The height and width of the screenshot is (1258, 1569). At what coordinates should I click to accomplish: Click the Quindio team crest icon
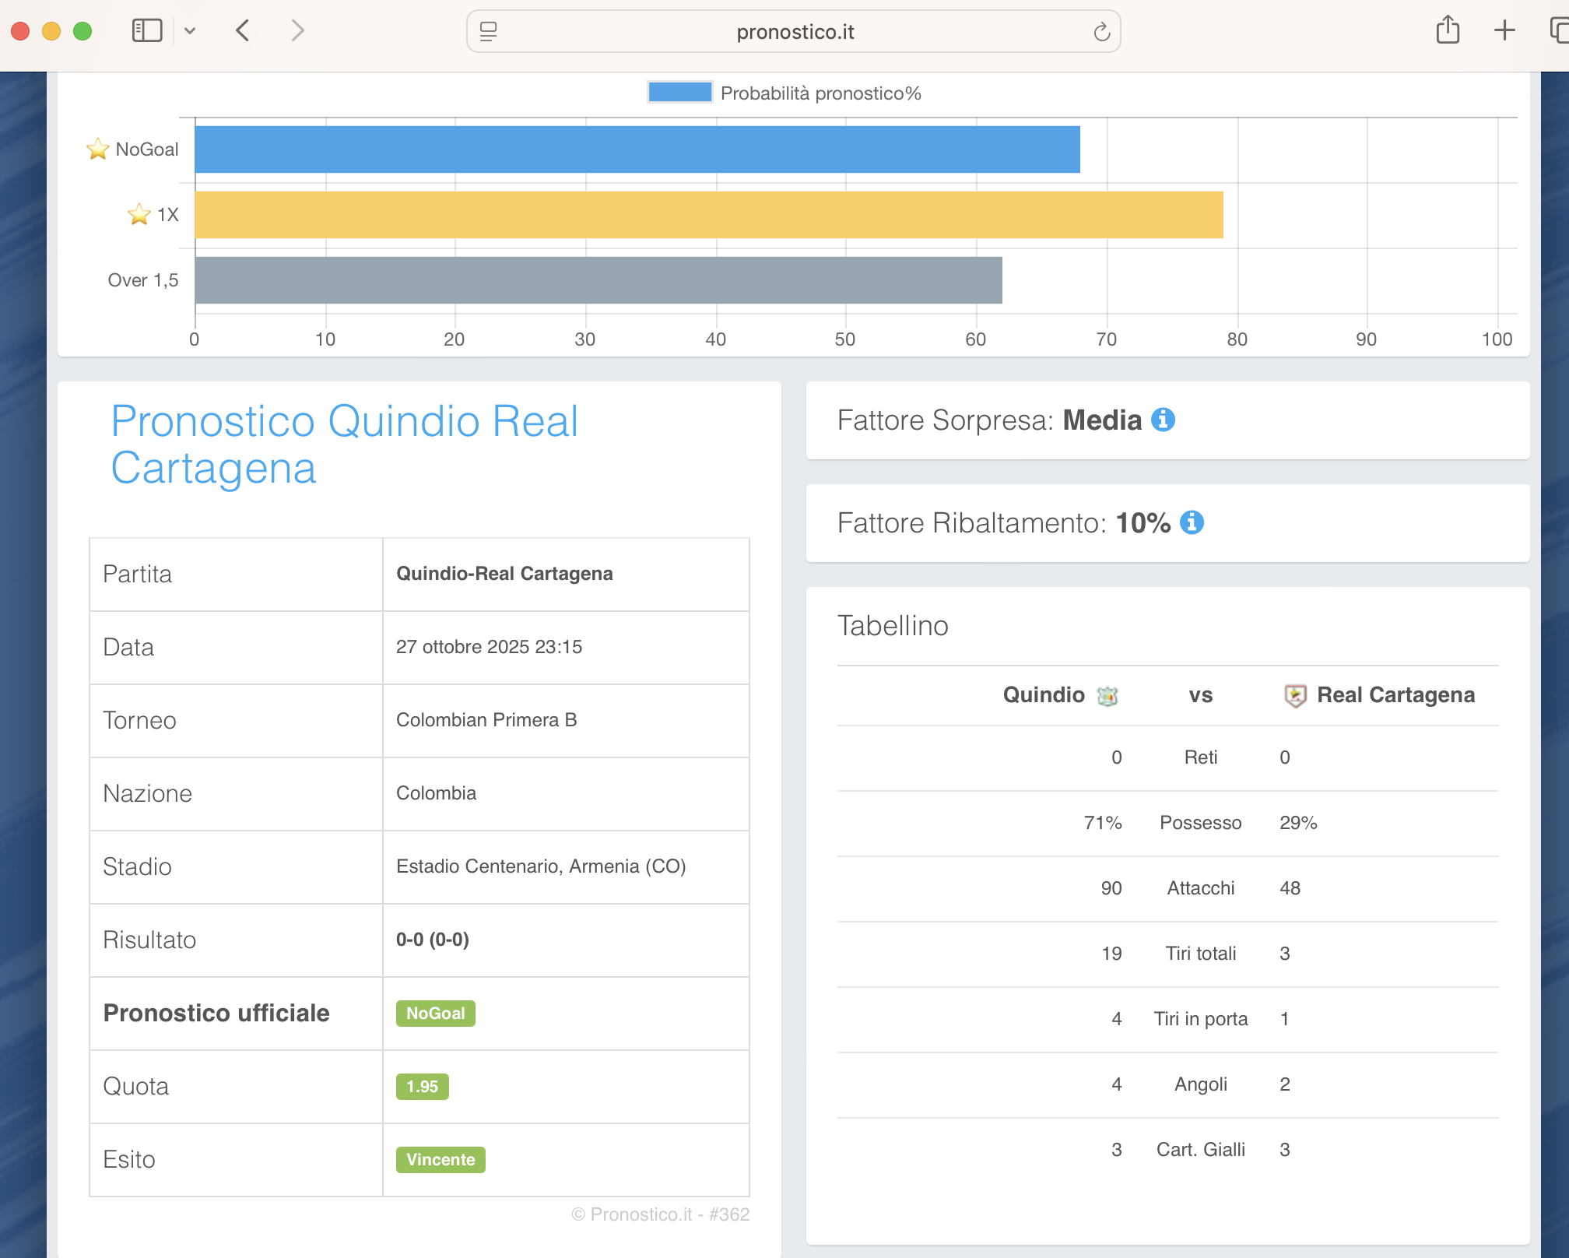pyautogui.click(x=1107, y=695)
